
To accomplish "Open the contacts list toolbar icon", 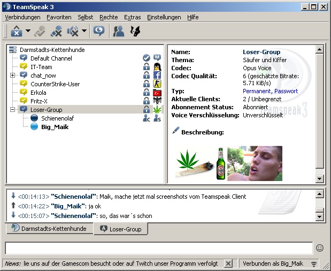I will (118, 31).
